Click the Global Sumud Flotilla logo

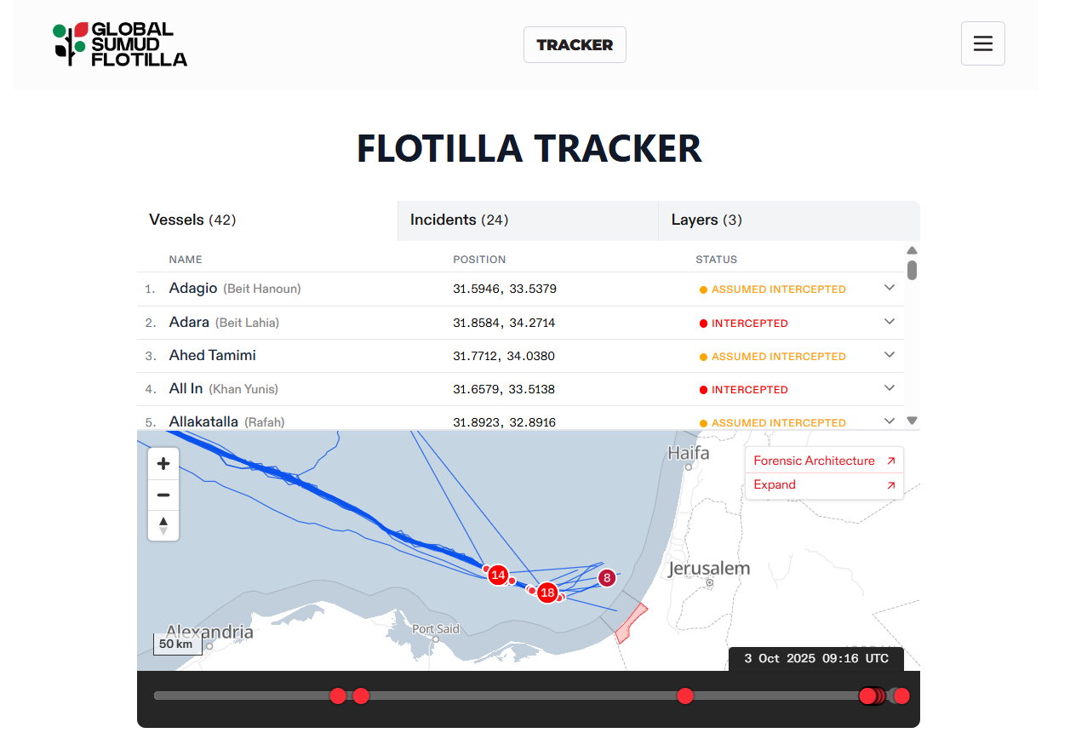tap(120, 44)
